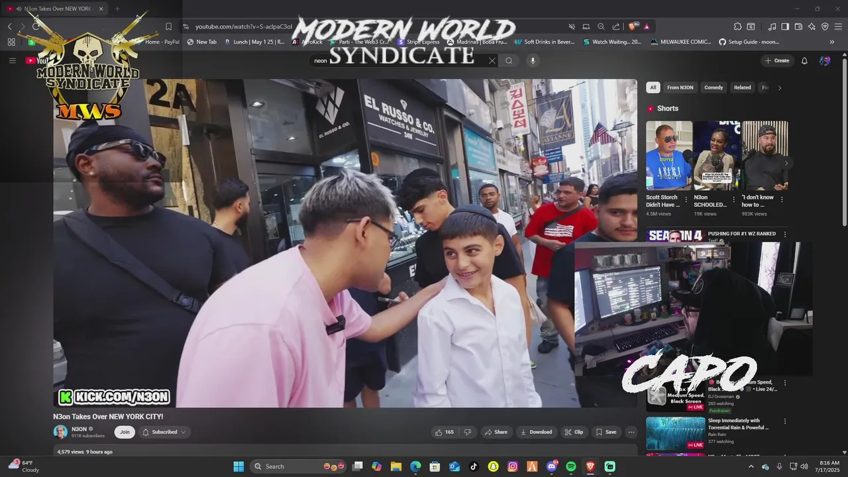Share this page from address bar

point(616,26)
